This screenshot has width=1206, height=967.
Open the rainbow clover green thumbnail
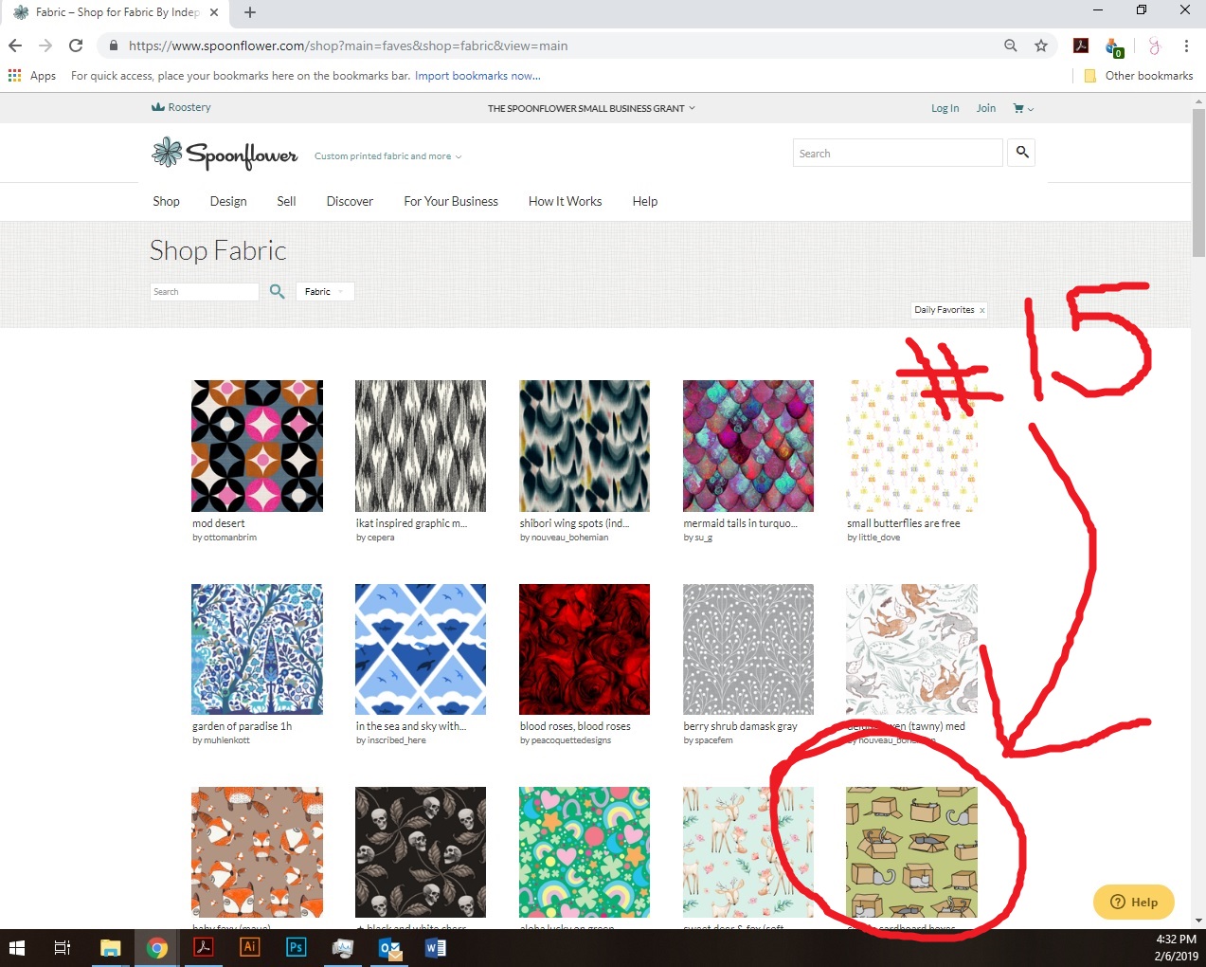point(585,852)
